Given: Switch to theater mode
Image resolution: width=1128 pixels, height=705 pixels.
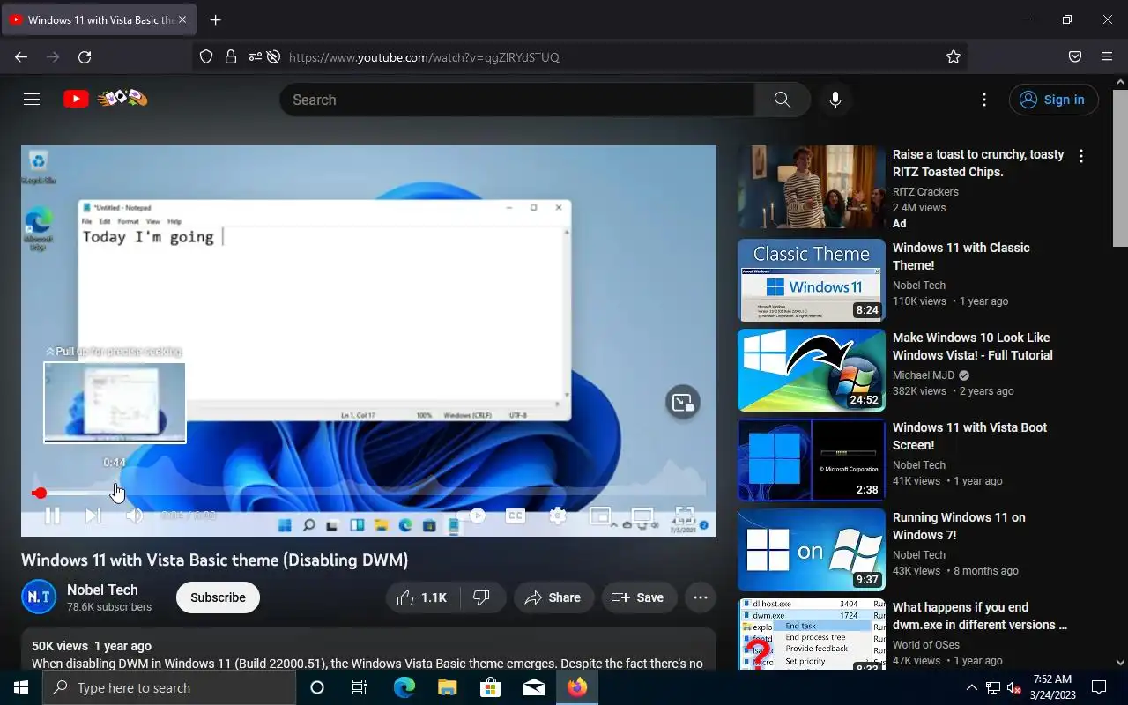Looking at the screenshot, I should point(642,516).
